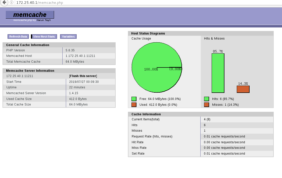This screenshot has width=282, height=178.
Task: Open the site info icon in address bar
Action: tap(12, 2)
